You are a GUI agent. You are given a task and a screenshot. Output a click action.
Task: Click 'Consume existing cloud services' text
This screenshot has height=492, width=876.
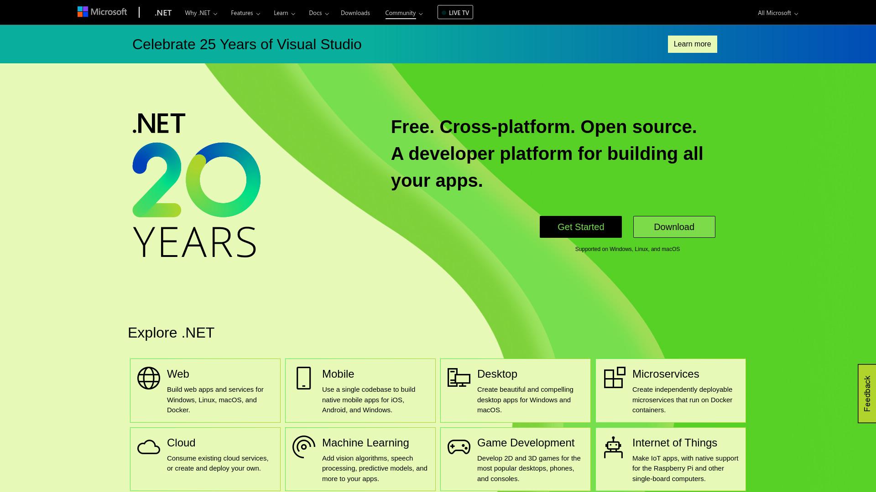pyautogui.click(x=218, y=463)
